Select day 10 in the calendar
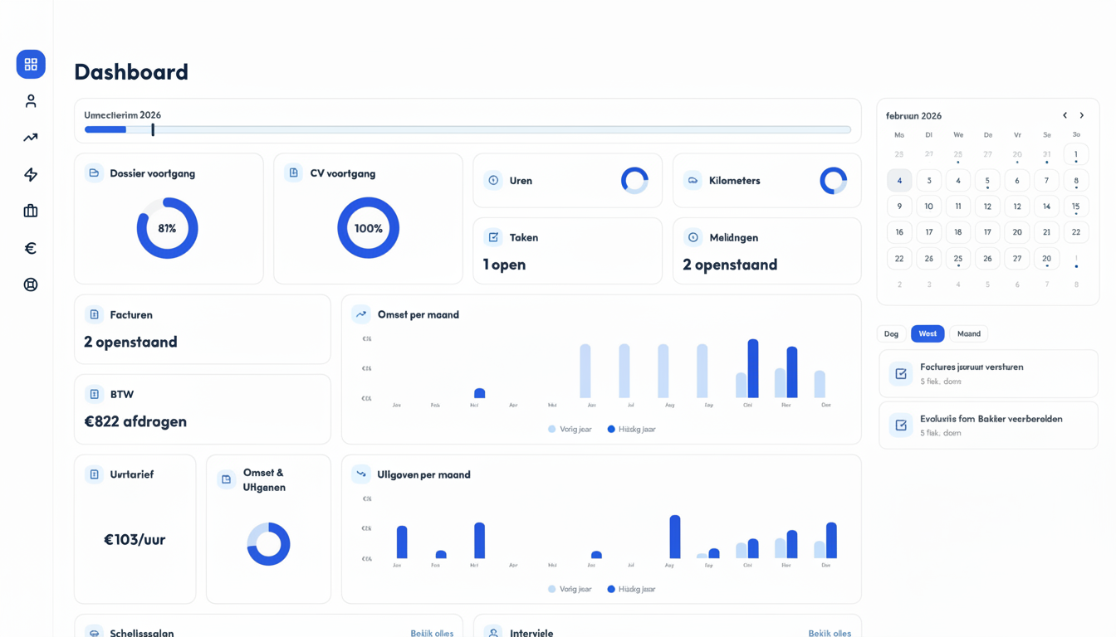The width and height of the screenshot is (1116, 637). (x=928, y=207)
